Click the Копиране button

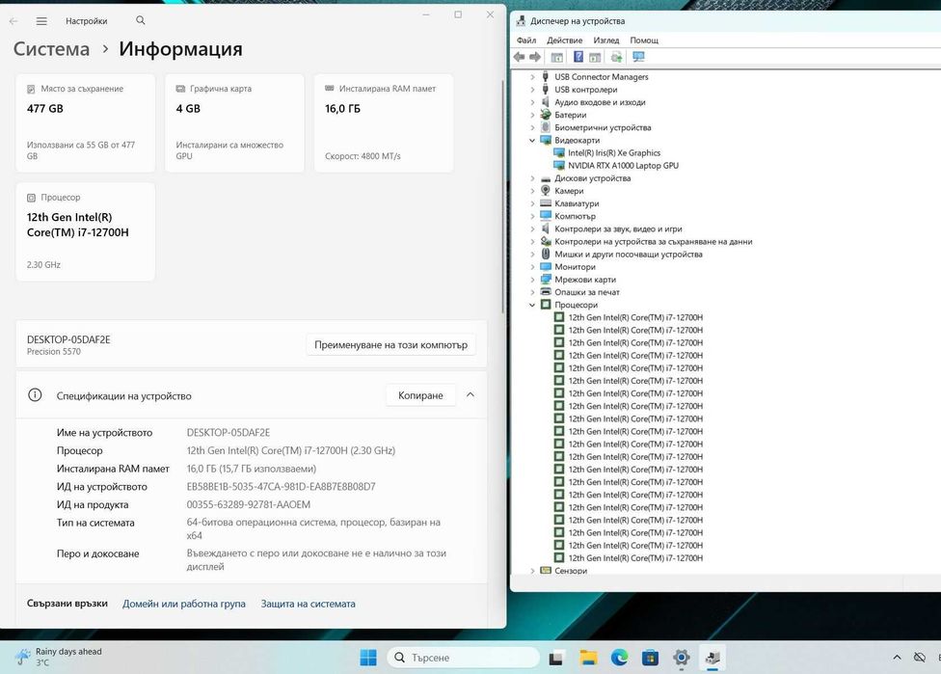coord(420,395)
